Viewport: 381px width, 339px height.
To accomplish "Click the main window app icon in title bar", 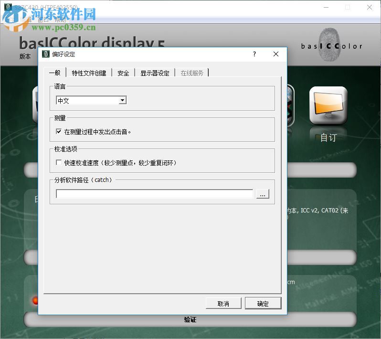I will click(x=8, y=7).
